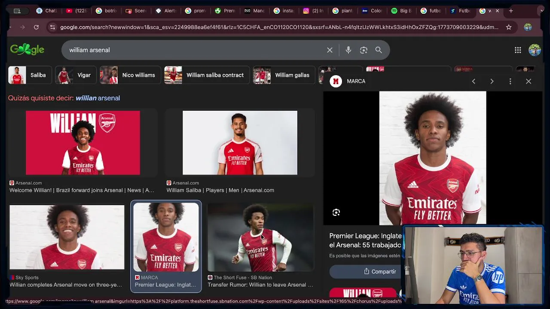This screenshot has width=550, height=309.
Task: Switch to the YouTube (1225) tab
Action: [x=76, y=11]
